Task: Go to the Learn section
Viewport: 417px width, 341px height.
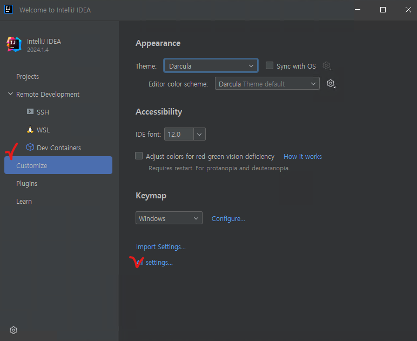Action: coord(24,202)
